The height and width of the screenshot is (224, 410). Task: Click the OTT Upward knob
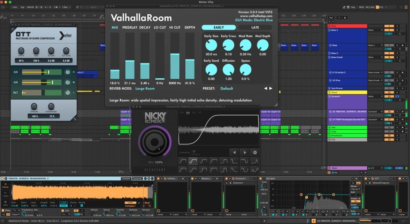[34, 106]
